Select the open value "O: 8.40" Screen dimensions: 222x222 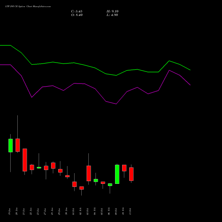tap(77, 15)
